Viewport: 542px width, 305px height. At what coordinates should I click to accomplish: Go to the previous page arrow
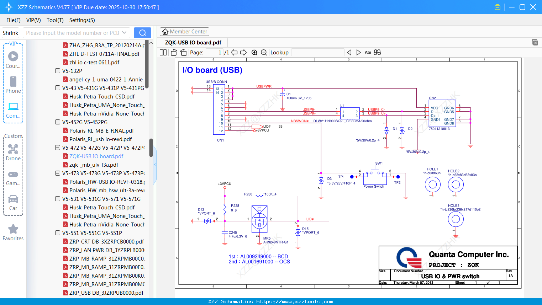(234, 53)
